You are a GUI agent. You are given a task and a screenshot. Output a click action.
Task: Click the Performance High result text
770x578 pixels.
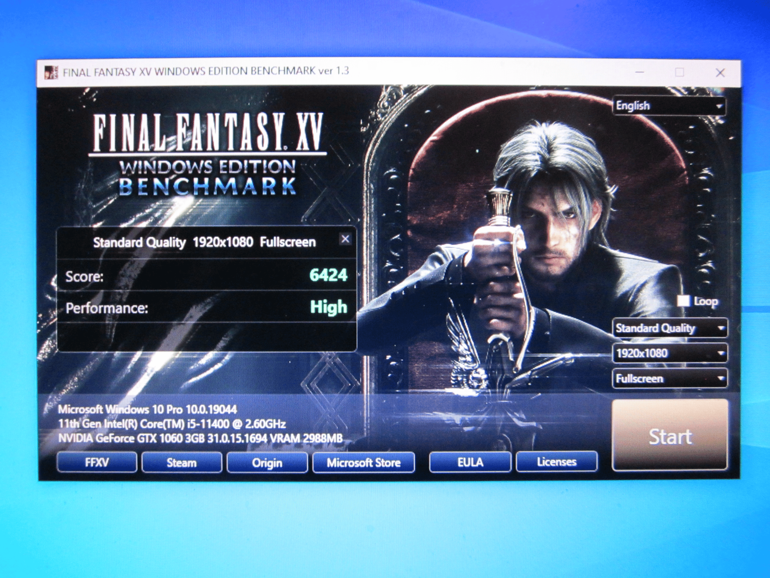point(328,307)
